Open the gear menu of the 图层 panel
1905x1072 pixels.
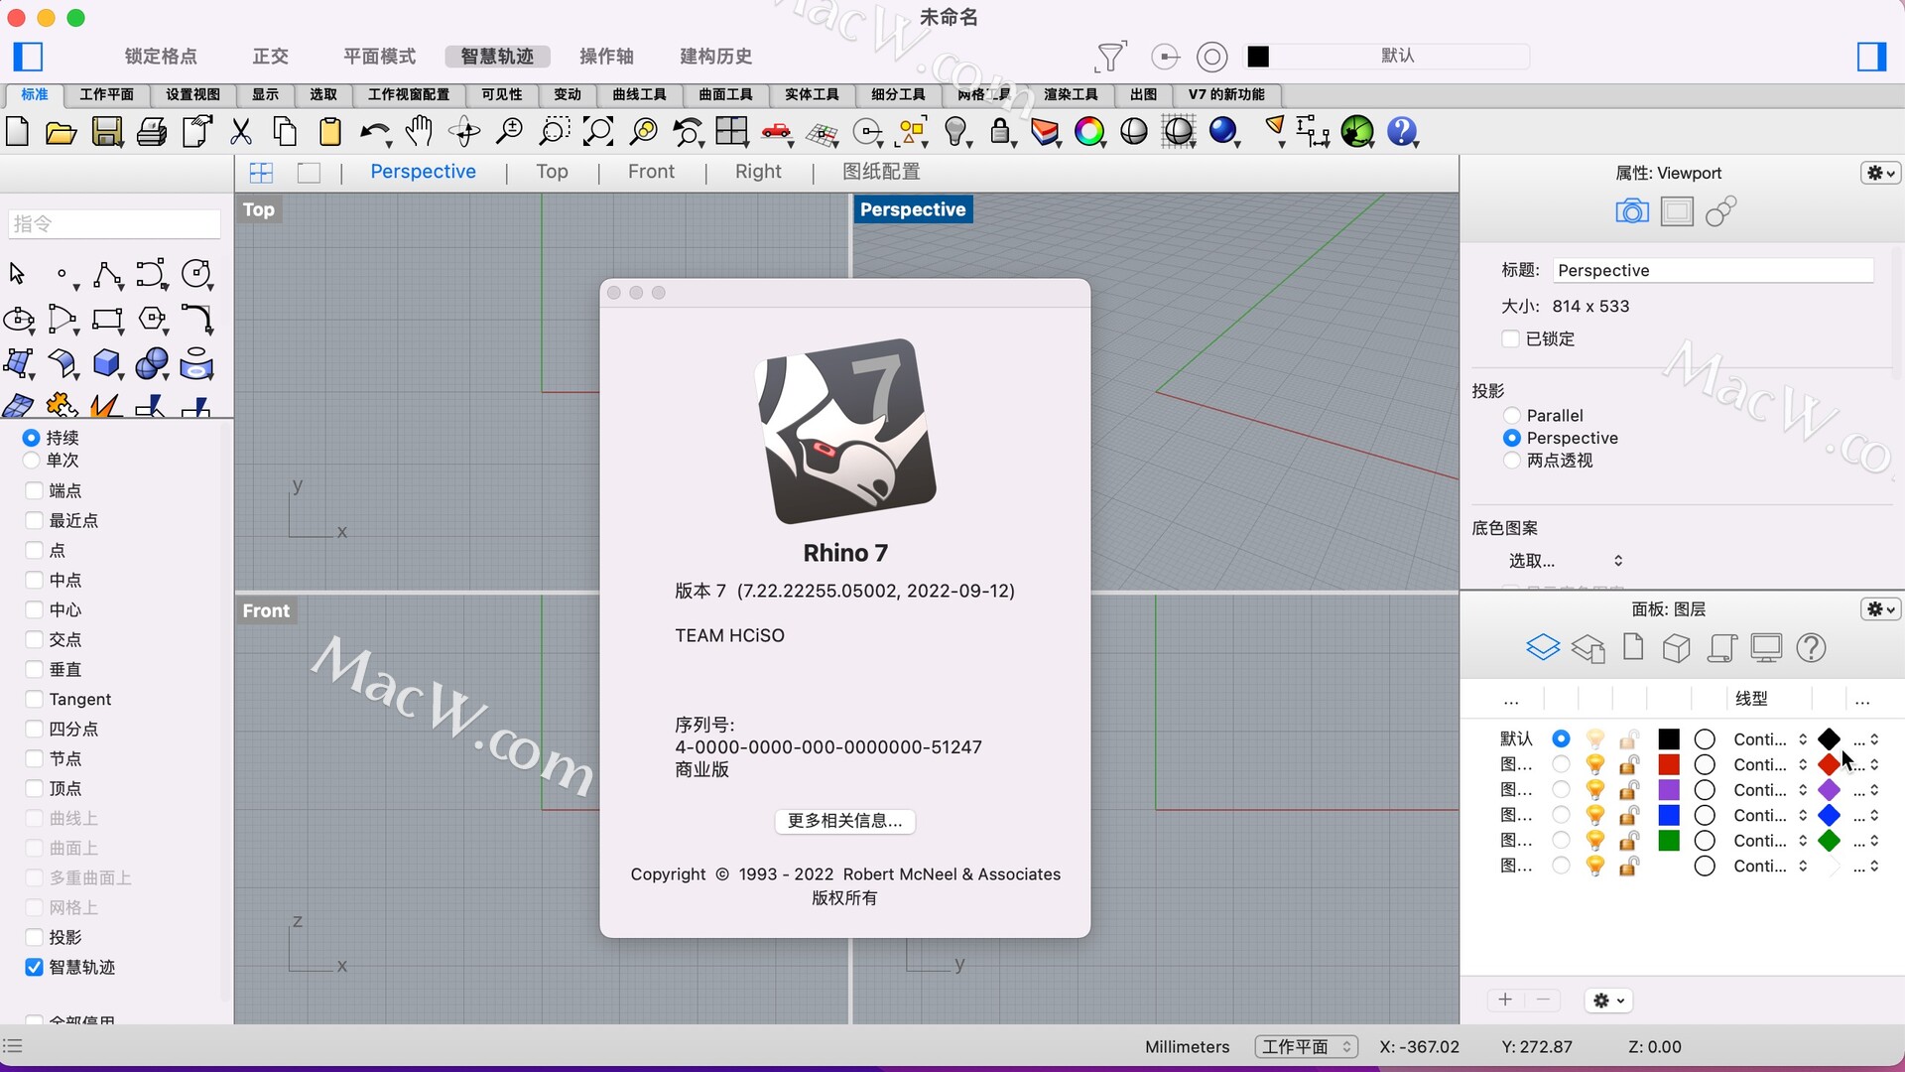pyautogui.click(x=1880, y=608)
